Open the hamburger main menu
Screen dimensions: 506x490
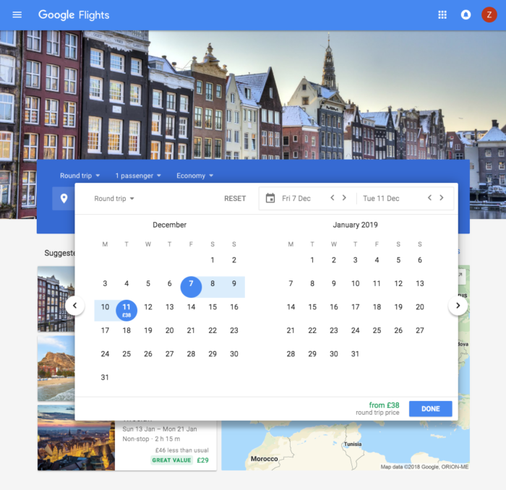click(x=17, y=14)
